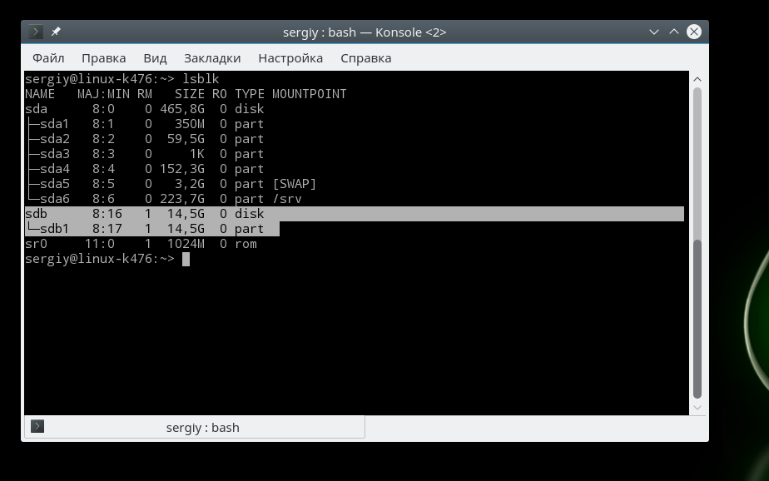This screenshot has width=769, height=481.
Task: Click the sda6 partition name
Action: [x=54, y=199]
